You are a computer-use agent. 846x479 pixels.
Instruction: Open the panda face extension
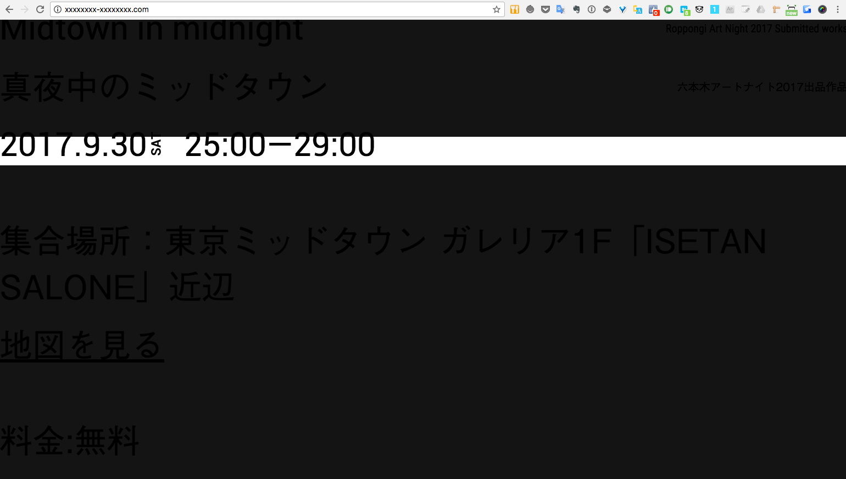point(699,9)
